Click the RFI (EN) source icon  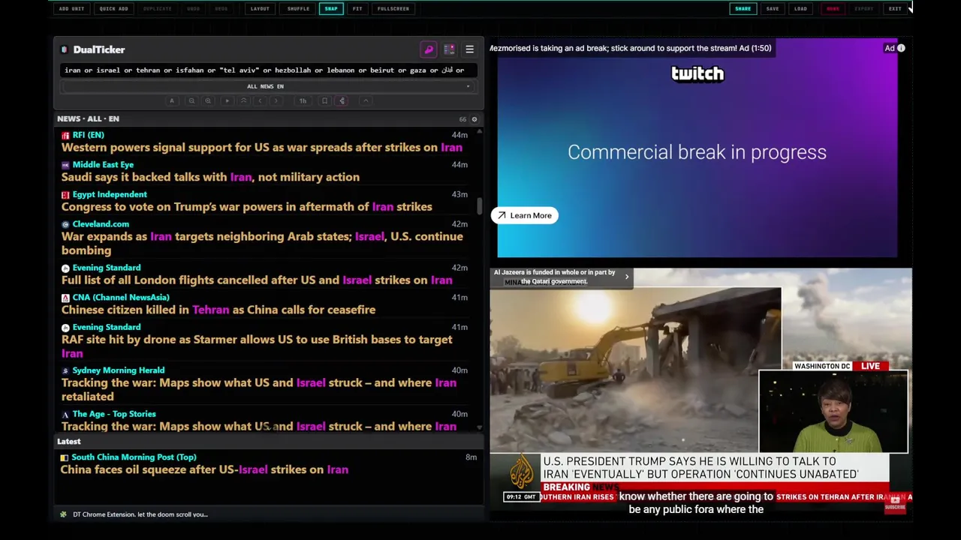click(x=65, y=135)
